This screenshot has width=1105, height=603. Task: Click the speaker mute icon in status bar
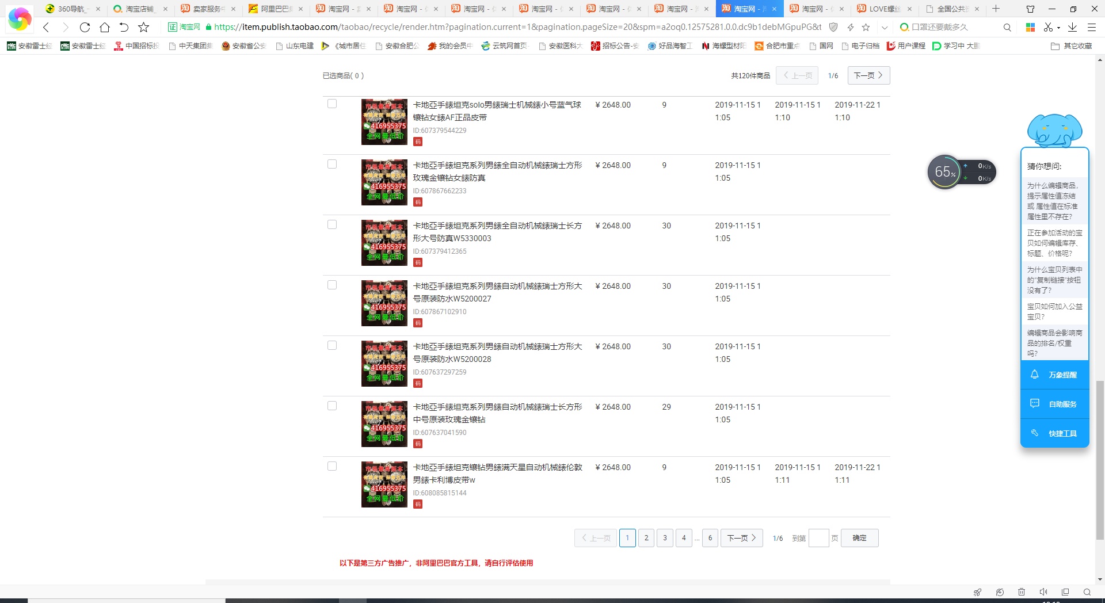[1043, 592]
